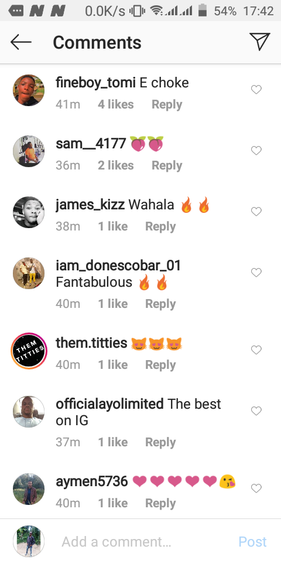This screenshot has width=281, height=563.
Task: Go back using the arrow icon
Action: pyautogui.click(x=21, y=42)
